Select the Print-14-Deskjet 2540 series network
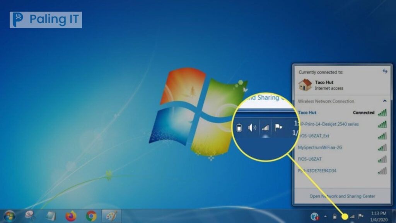Viewport: 396px width, 223px height. coord(342,124)
